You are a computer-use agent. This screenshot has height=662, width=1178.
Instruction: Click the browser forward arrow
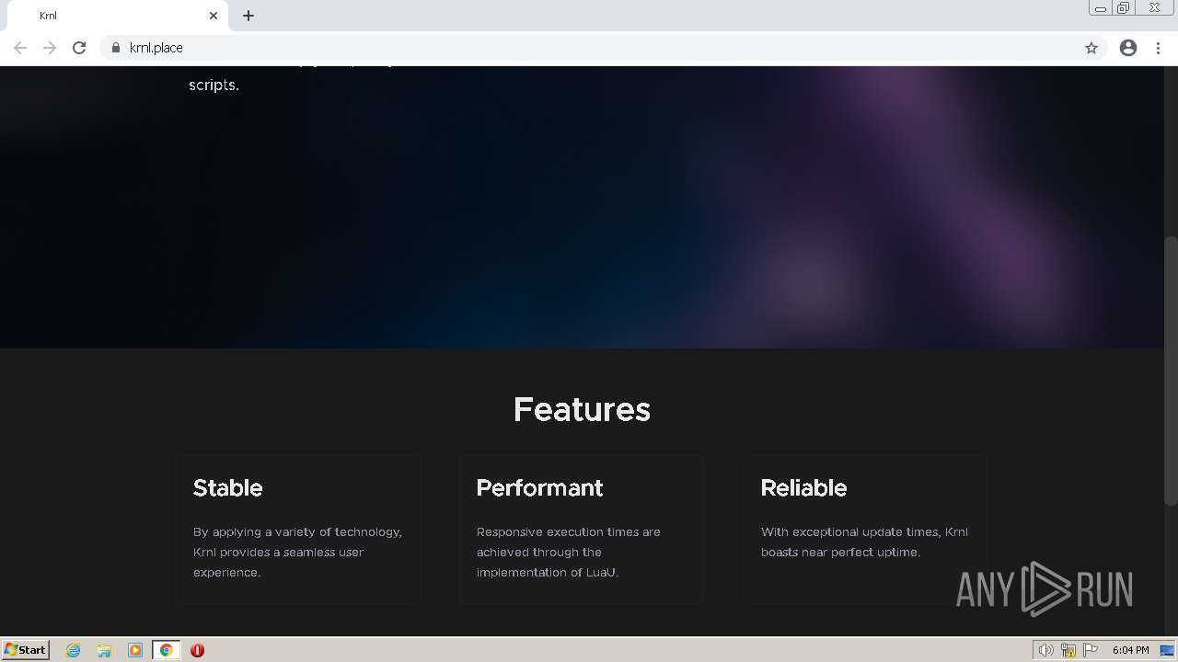pos(50,48)
